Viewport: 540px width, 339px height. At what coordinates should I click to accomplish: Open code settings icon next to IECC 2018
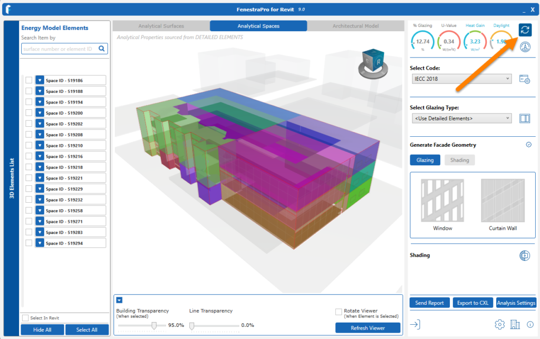coord(525,79)
